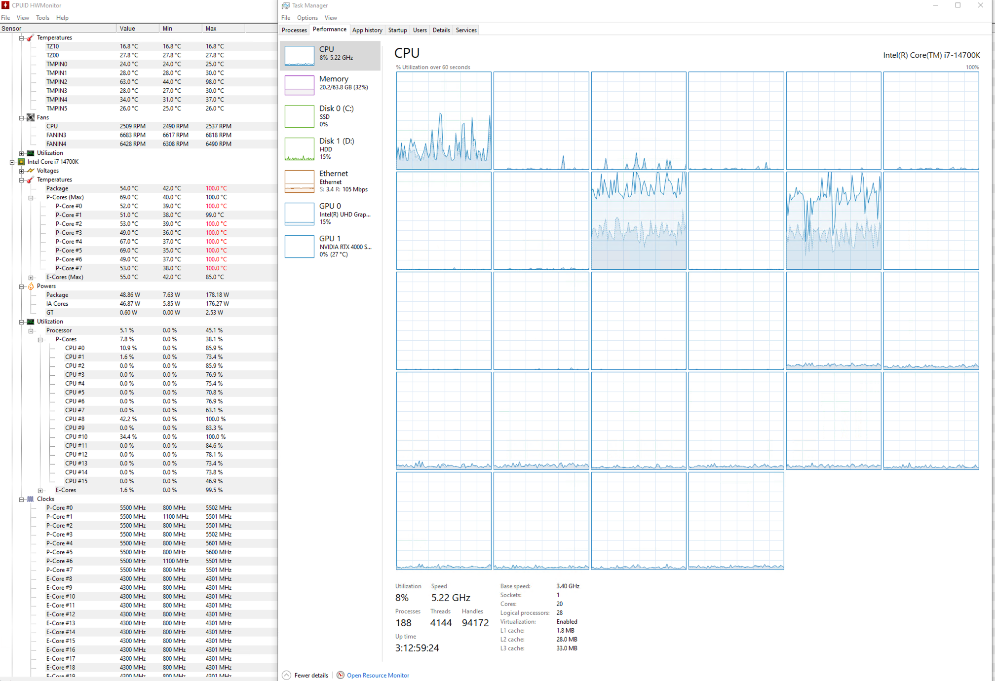Switch to the Details tab

point(441,30)
